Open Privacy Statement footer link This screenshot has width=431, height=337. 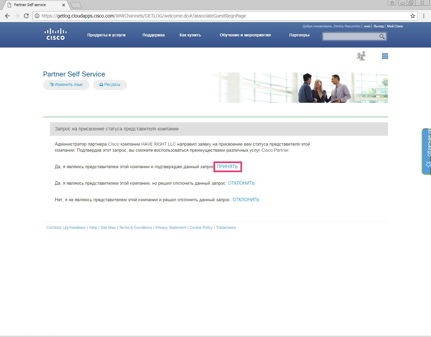click(171, 227)
